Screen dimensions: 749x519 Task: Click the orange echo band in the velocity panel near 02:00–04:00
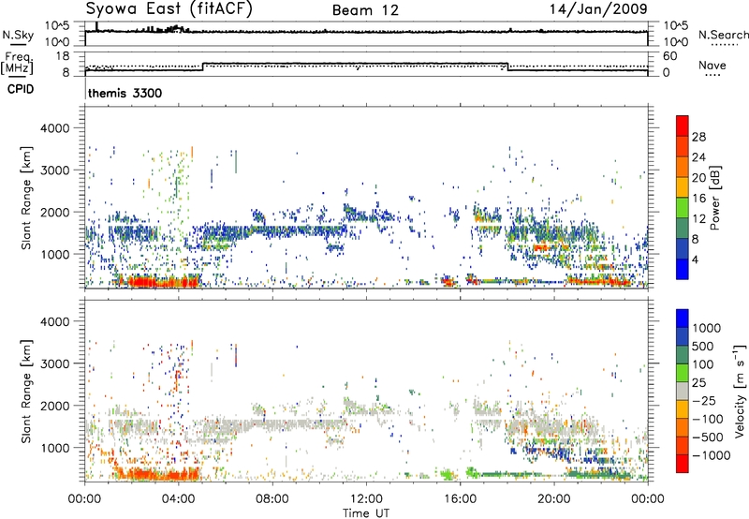(156, 475)
